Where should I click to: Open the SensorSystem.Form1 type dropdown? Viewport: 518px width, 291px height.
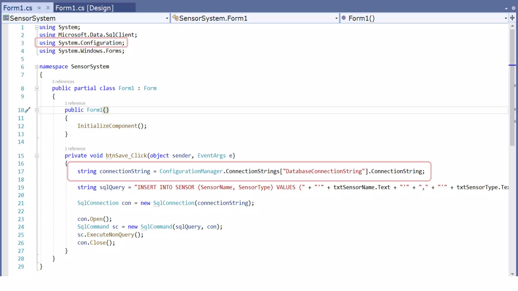(336, 18)
